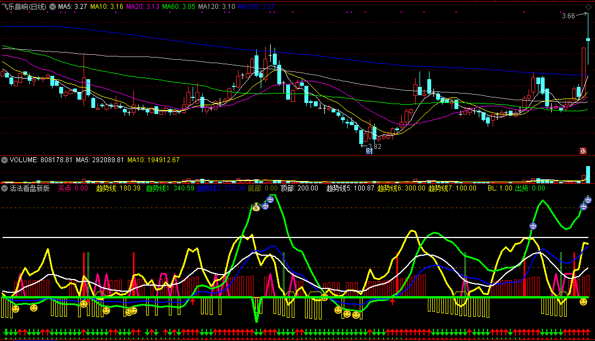Select the MA5: 3.27 price label
Screen dimensions: 595x341
coord(73,7)
